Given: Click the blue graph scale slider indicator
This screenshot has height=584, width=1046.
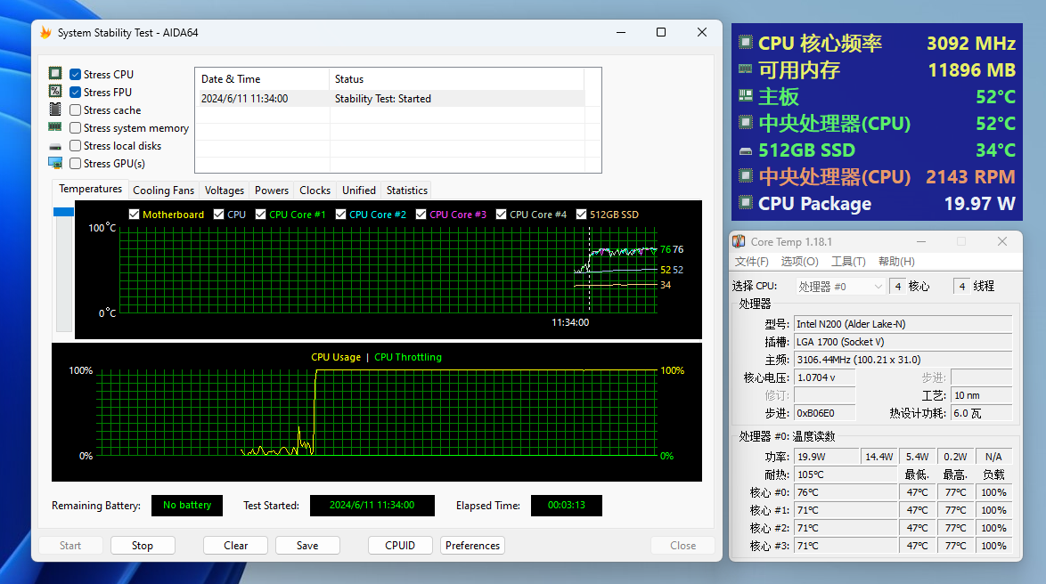Looking at the screenshot, I should tap(63, 211).
